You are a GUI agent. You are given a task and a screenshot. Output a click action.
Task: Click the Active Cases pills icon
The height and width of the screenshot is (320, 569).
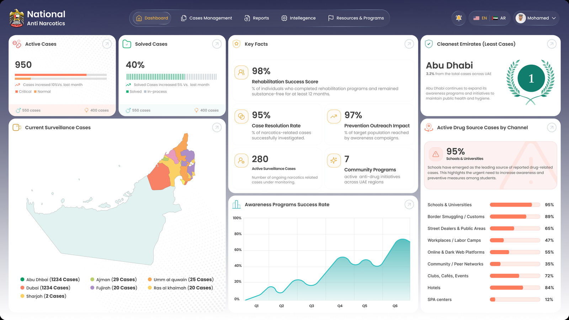click(17, 44)
